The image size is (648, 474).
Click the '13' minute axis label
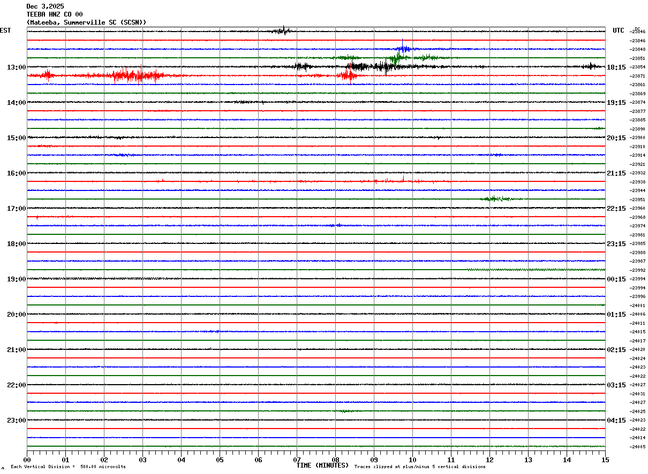click(529, 460)
